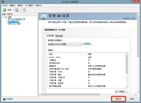
Task: Click the 取消 cancel button
Action: 132,99
